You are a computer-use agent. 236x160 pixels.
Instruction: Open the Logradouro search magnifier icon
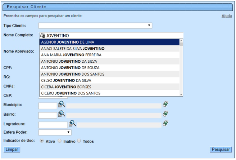point(72,123)
